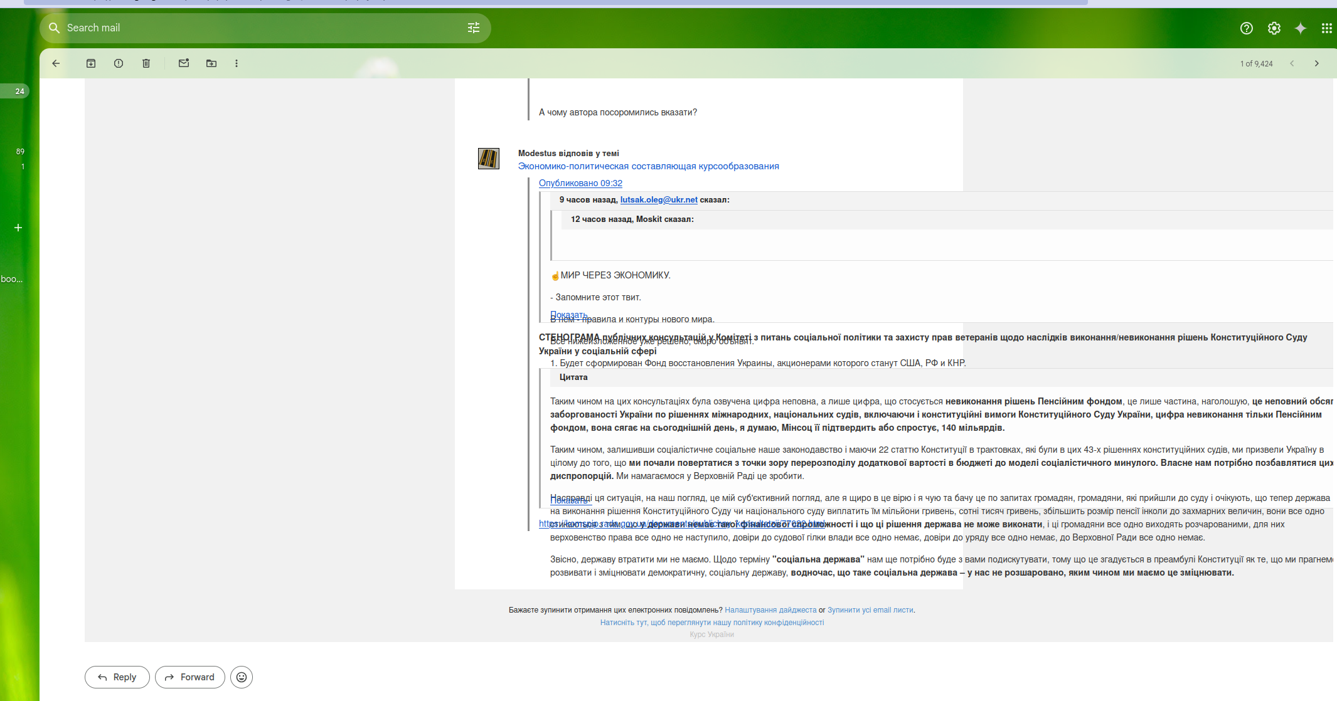The width and height of the screenshot is (1337, 701).
Task: Add an emoji reaction
Action: [242, 677]
